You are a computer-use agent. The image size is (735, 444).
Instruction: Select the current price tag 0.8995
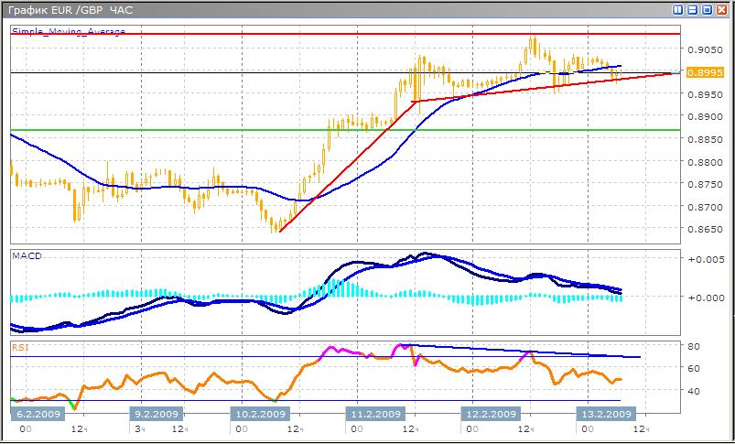[x=698, y=72]
